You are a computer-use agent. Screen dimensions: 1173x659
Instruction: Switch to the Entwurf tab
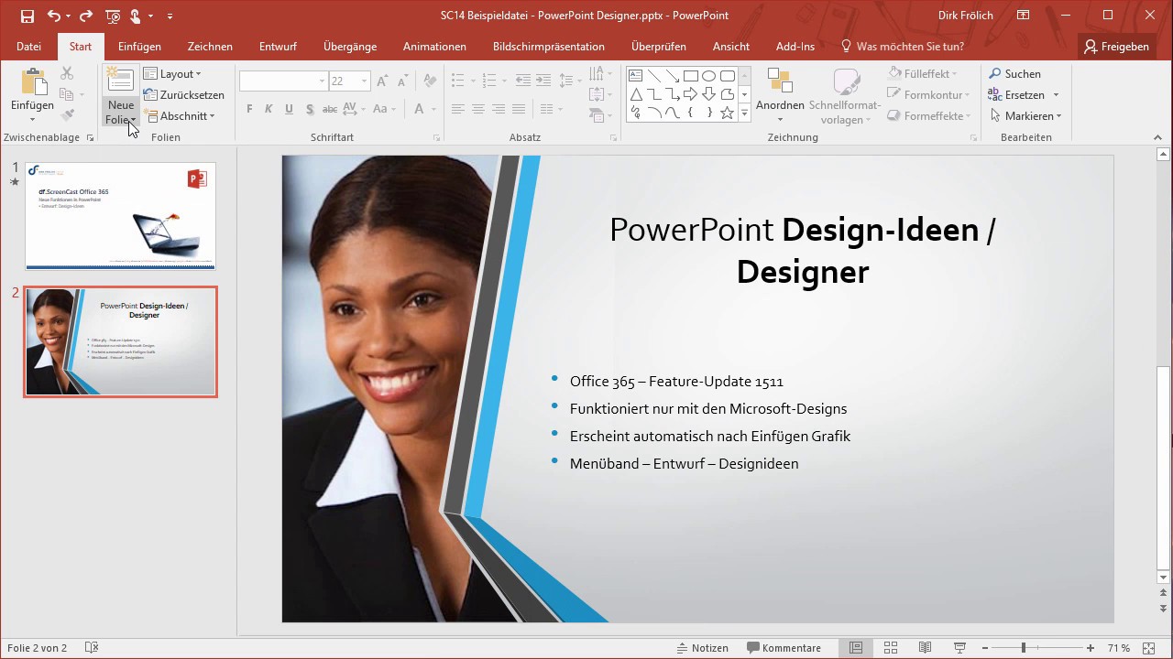click(x=278, y=47)
